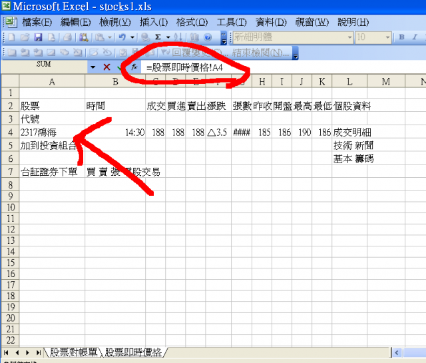Click the Insert Hyperlink globe icon
The image size is (426, 363).
coord(145,37)
